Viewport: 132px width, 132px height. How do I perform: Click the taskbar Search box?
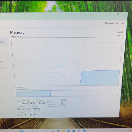tap(30, 131)
